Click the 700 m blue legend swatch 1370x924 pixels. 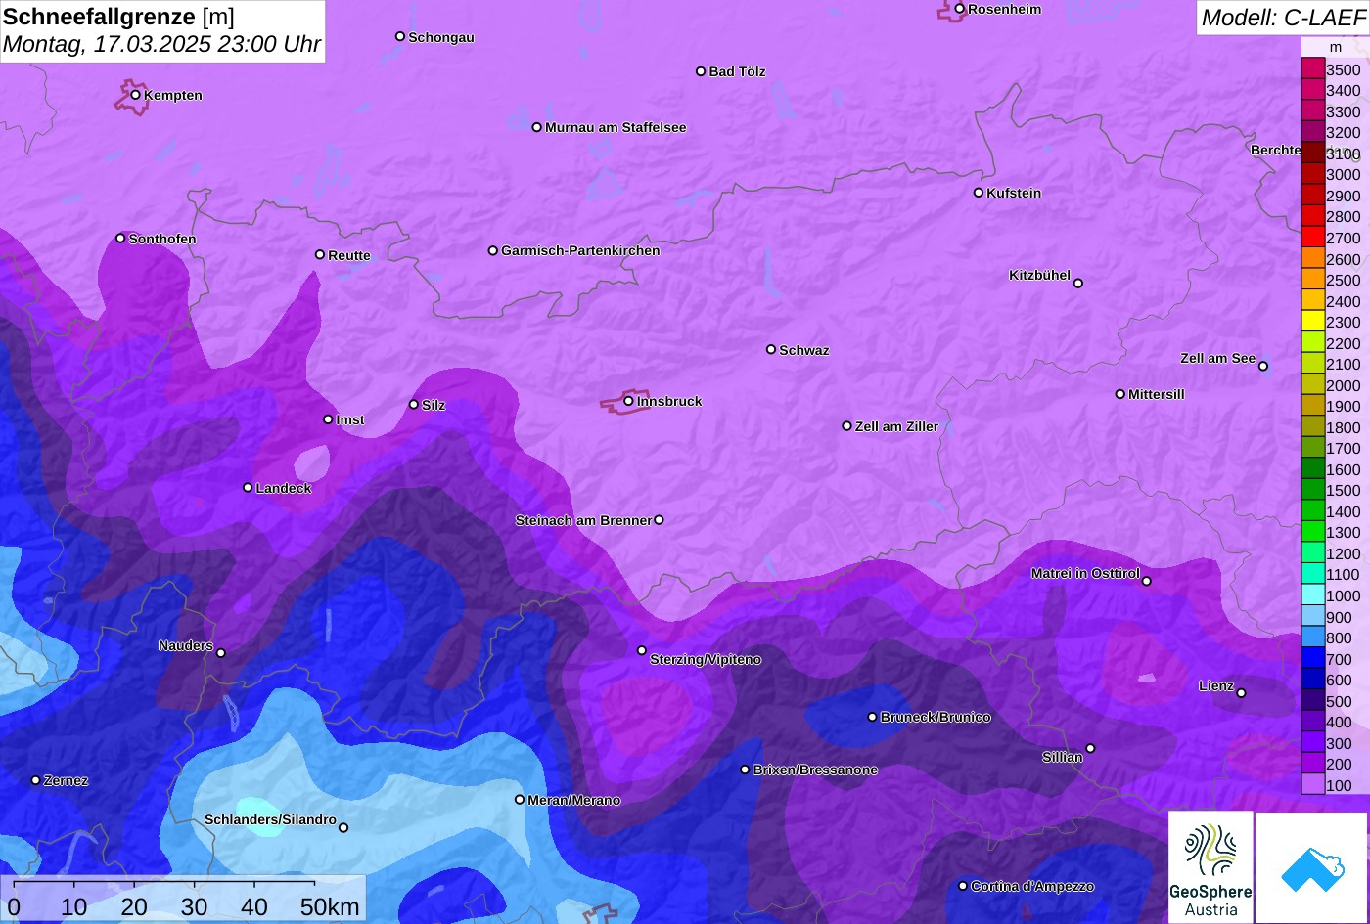tap(1312, 658)
